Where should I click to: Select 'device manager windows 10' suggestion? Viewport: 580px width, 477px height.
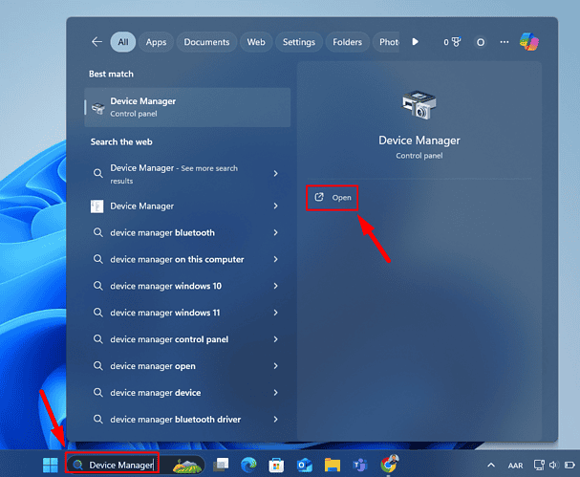tap(165, 286)
